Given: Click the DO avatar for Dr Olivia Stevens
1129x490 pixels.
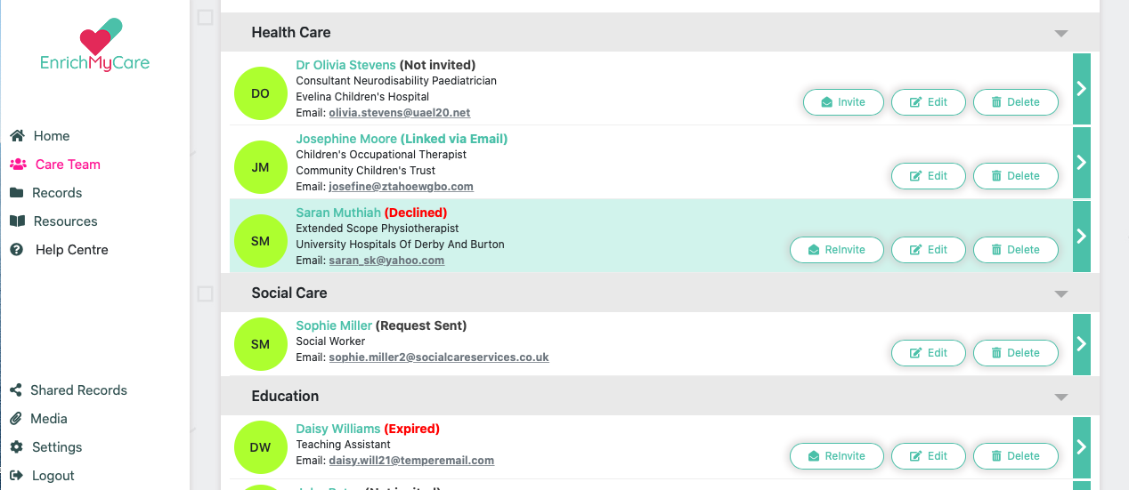Looking at the screenshot, I should (x=260, y=93).
